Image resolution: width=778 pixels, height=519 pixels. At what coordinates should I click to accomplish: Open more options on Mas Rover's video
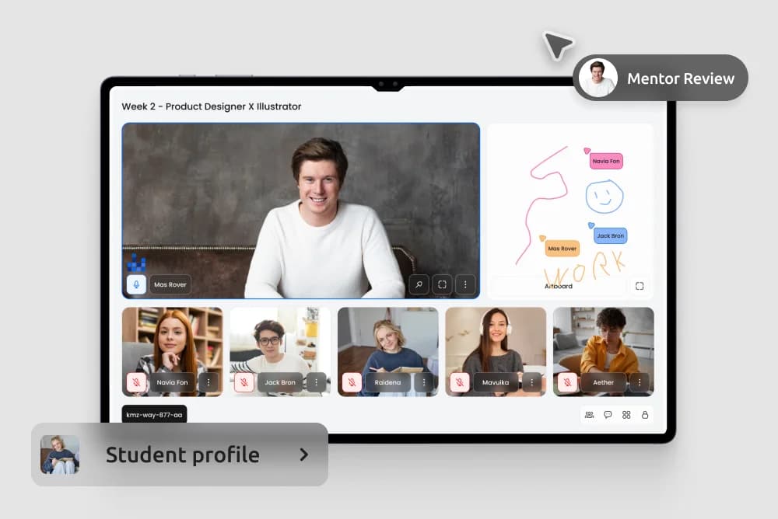click(x=465, y=284)
